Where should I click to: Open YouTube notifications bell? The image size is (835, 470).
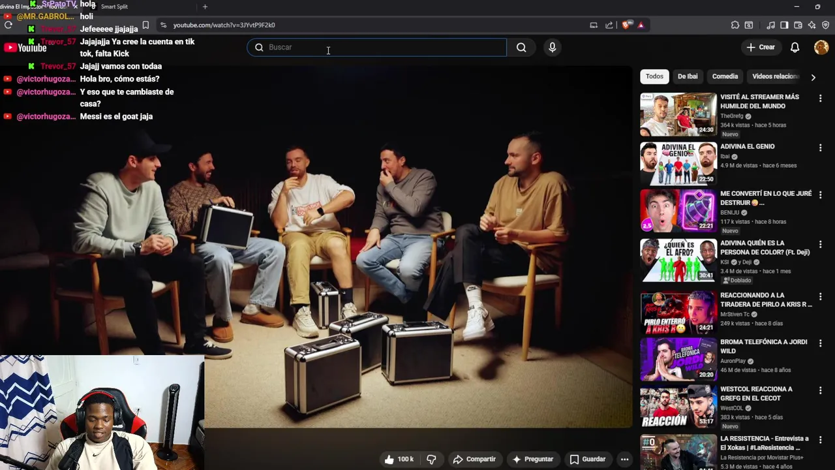795,47
